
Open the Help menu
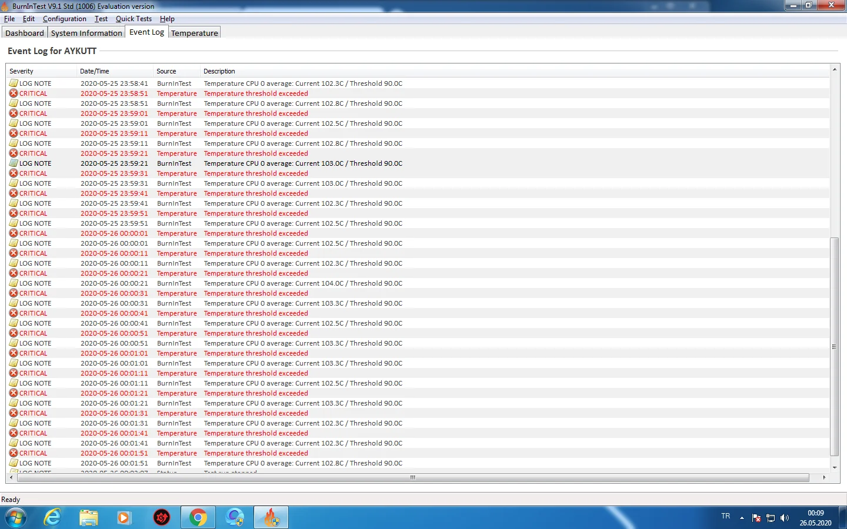pos(167,19)
